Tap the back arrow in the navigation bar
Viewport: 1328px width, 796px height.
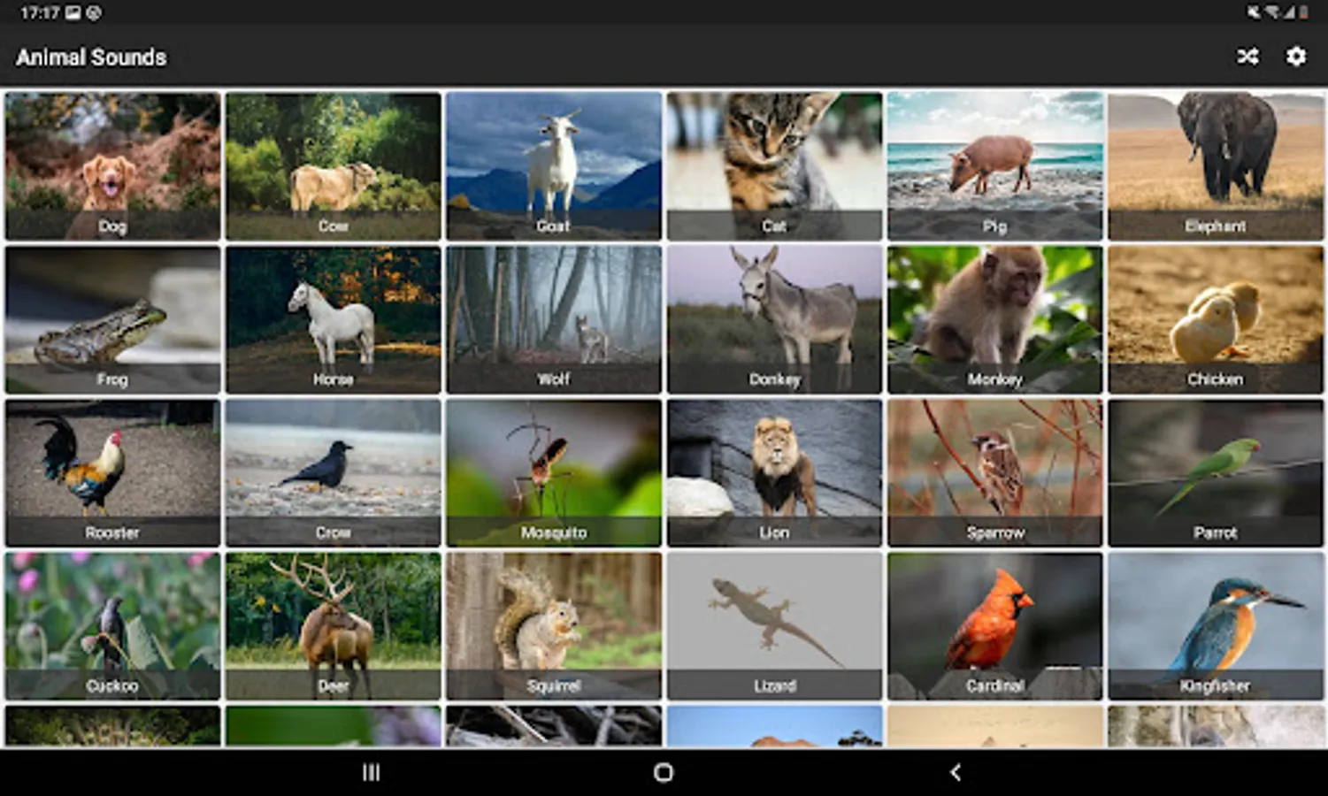(956, 772)
